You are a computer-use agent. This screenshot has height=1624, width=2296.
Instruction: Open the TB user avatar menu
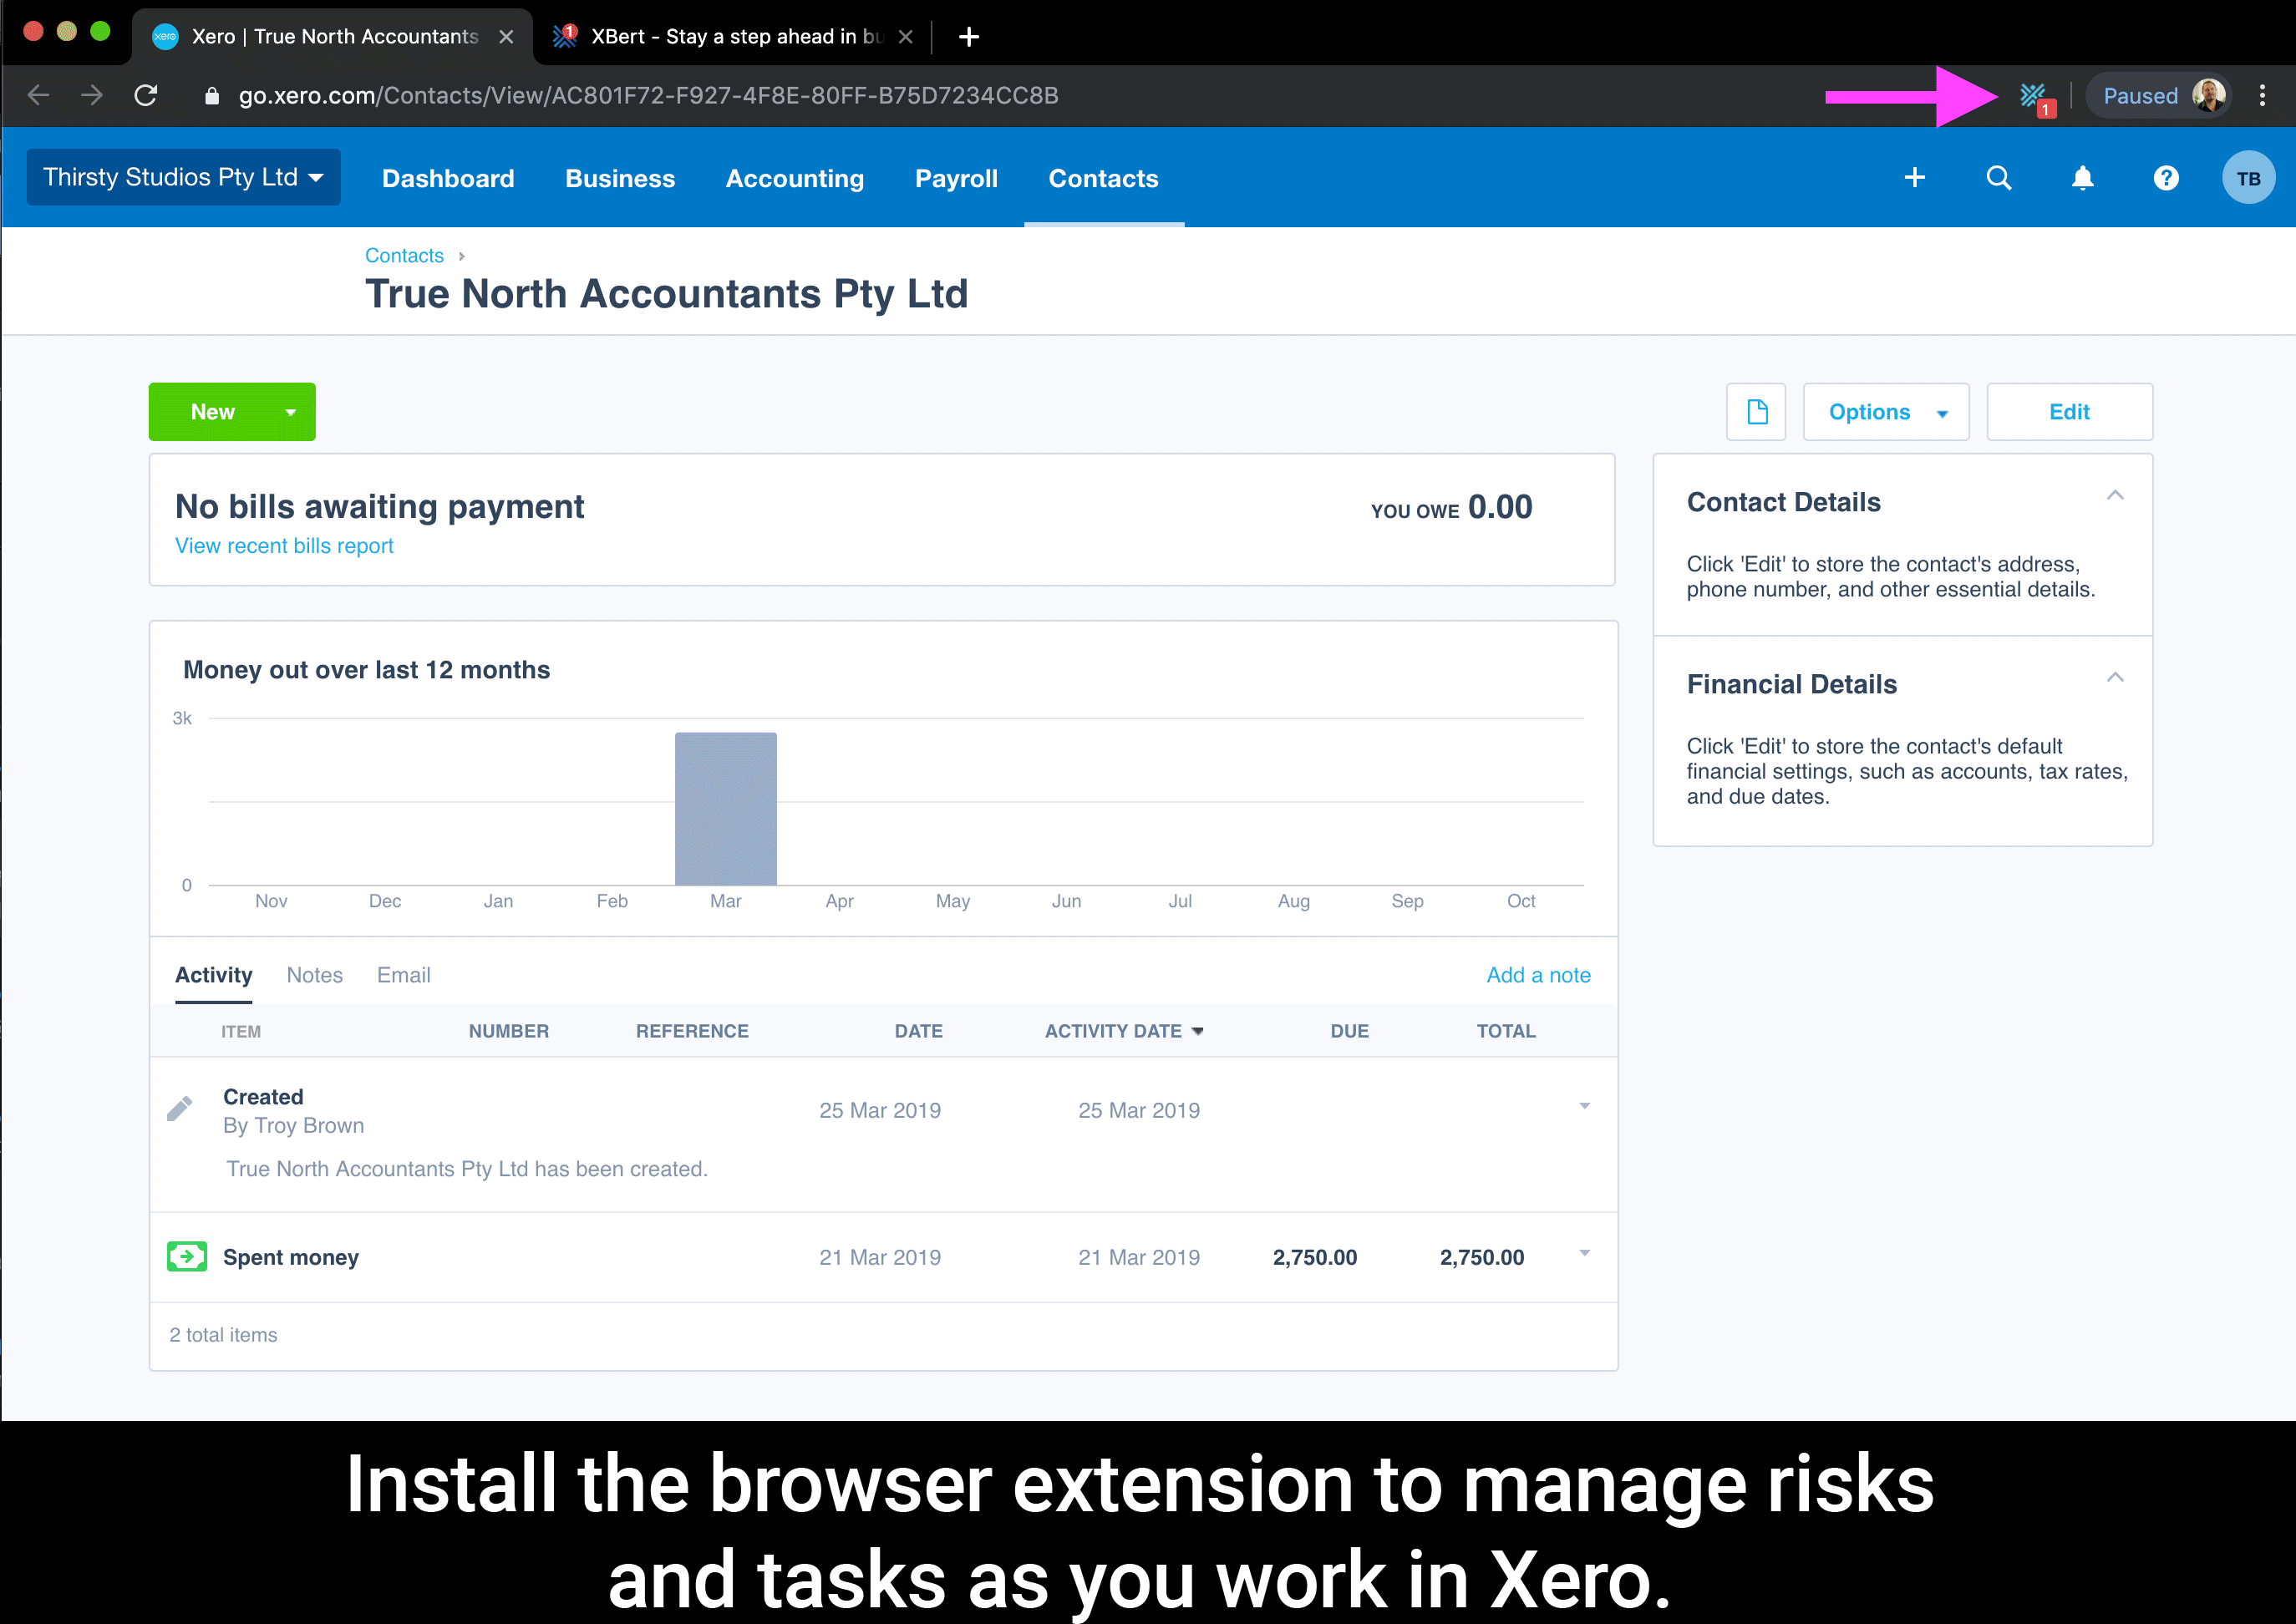(x=2248, y=178)
